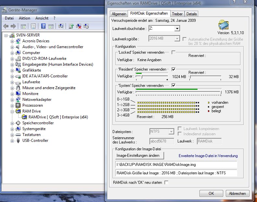Click Update driver icon with green arrow
The height and width of the screenshot is (202, 257).
point(71,26)
